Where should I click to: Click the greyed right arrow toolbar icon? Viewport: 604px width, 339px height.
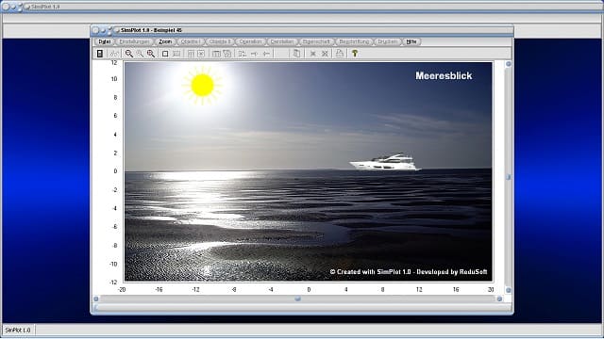(x=254, y=54)
